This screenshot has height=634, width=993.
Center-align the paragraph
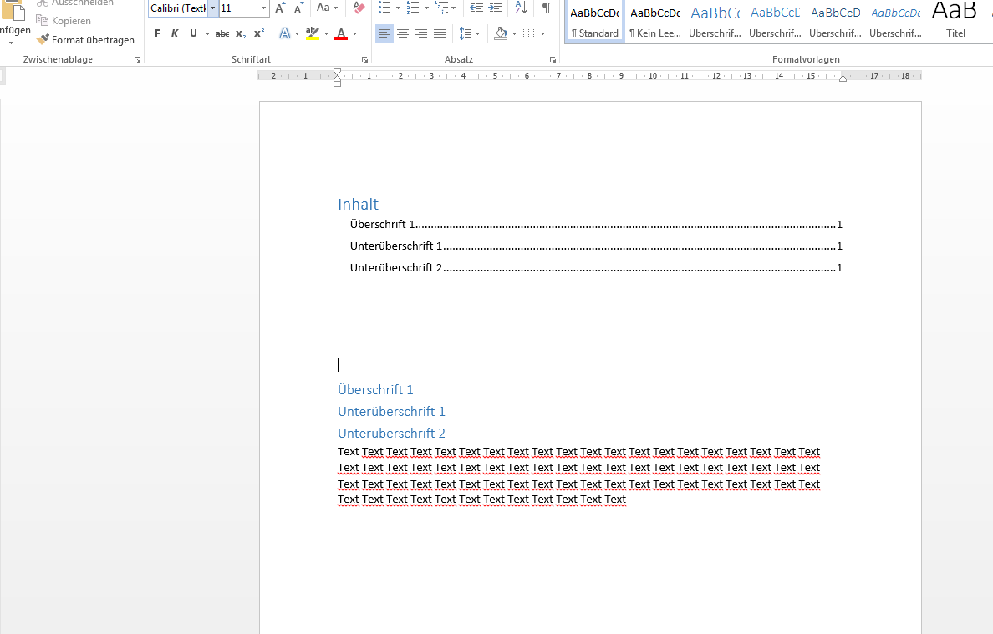click(403, 33)
